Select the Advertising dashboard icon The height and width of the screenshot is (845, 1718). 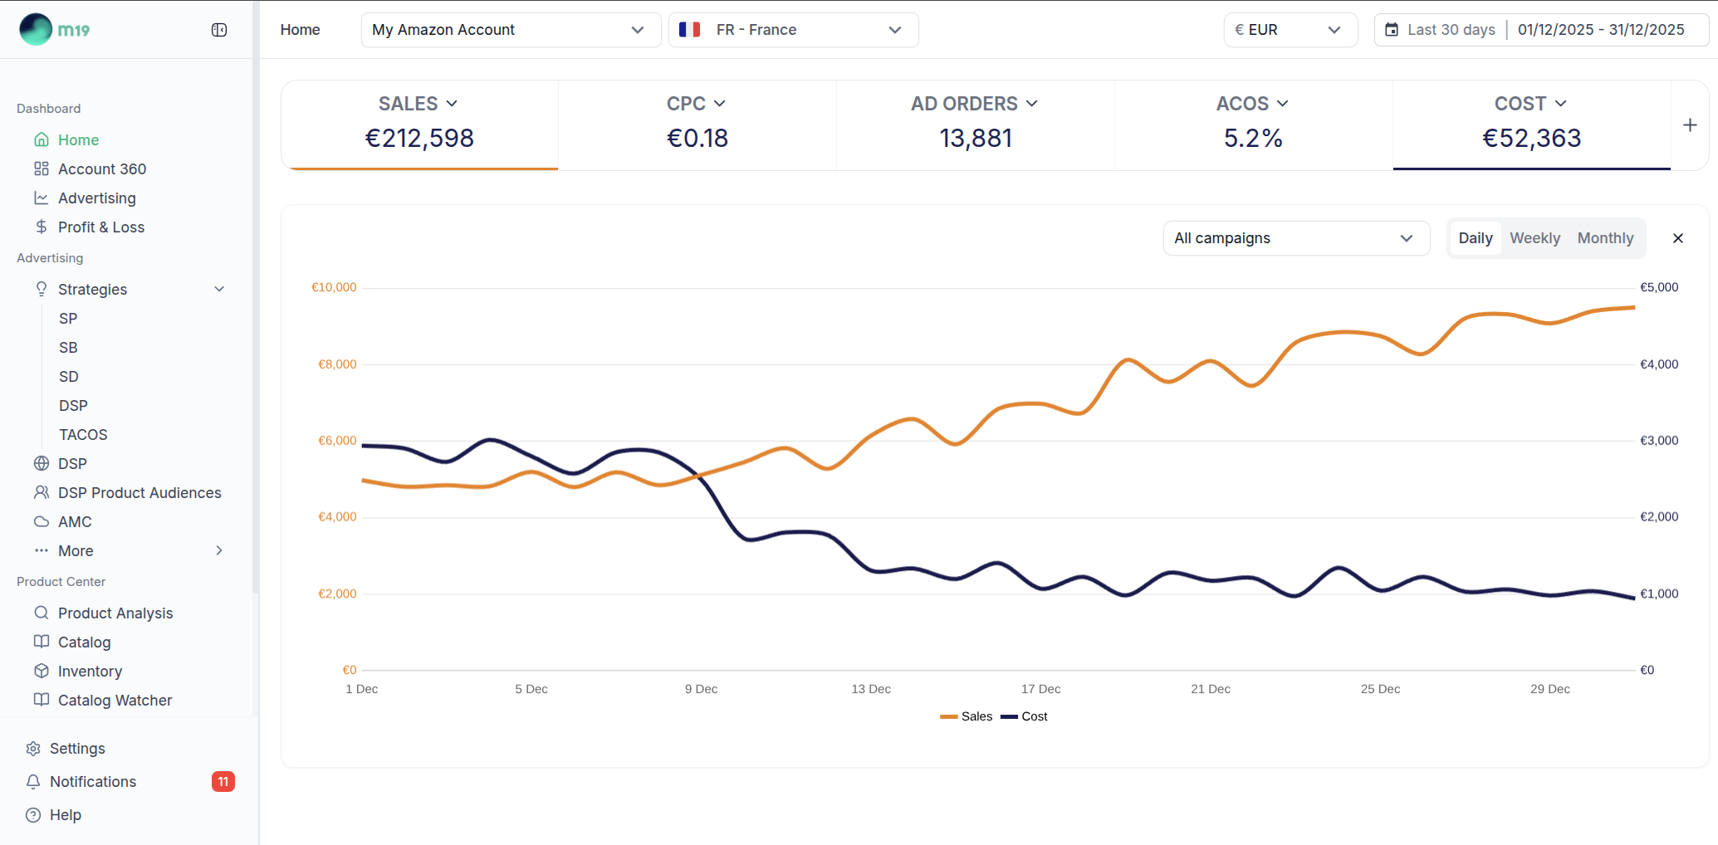41,198
